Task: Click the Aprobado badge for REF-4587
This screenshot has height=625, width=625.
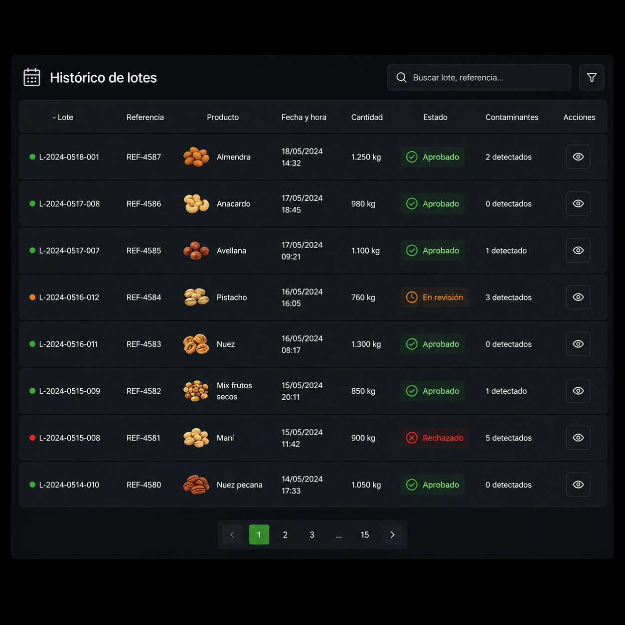Action: 433,157
